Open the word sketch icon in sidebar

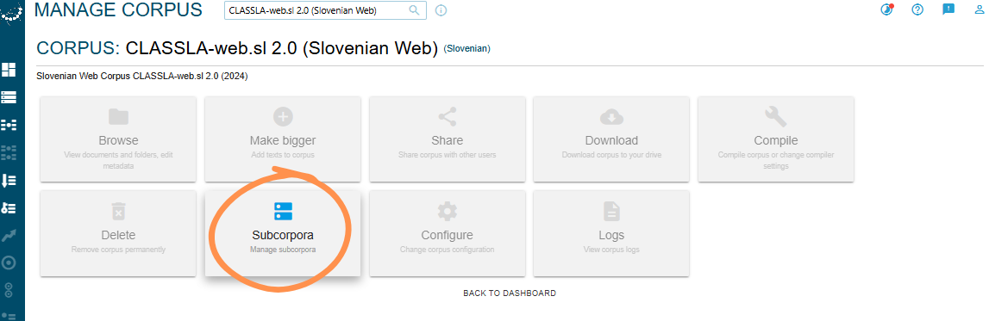tap(9, 126)
